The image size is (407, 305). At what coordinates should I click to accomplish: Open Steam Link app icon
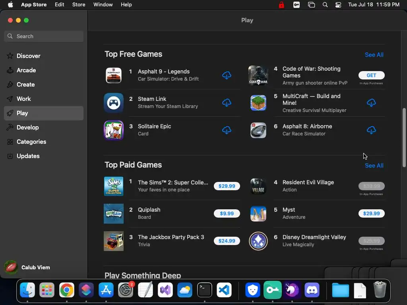tap(114, 103)
